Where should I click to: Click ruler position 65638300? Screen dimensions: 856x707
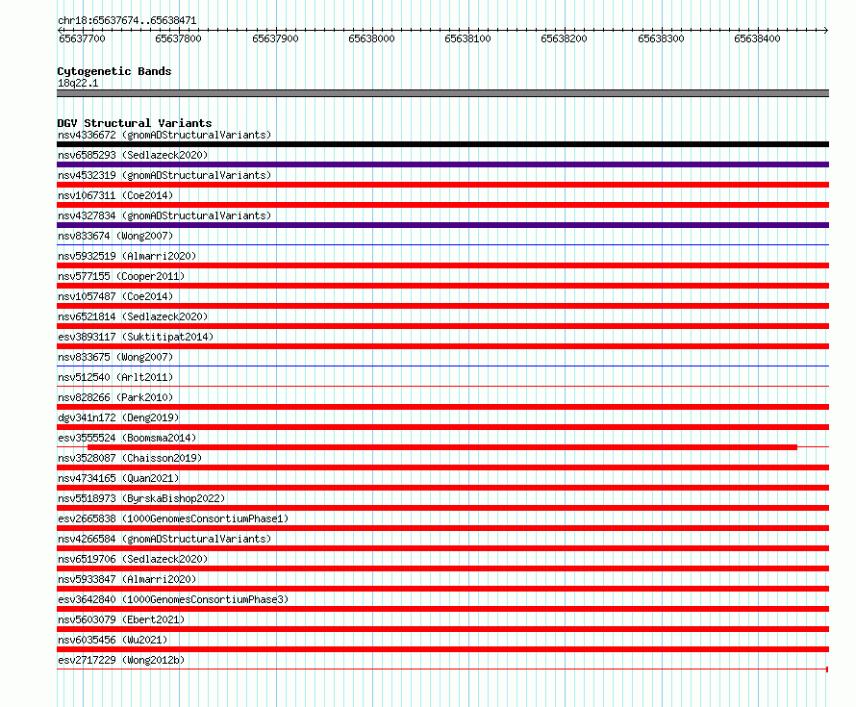click(661, 38)
